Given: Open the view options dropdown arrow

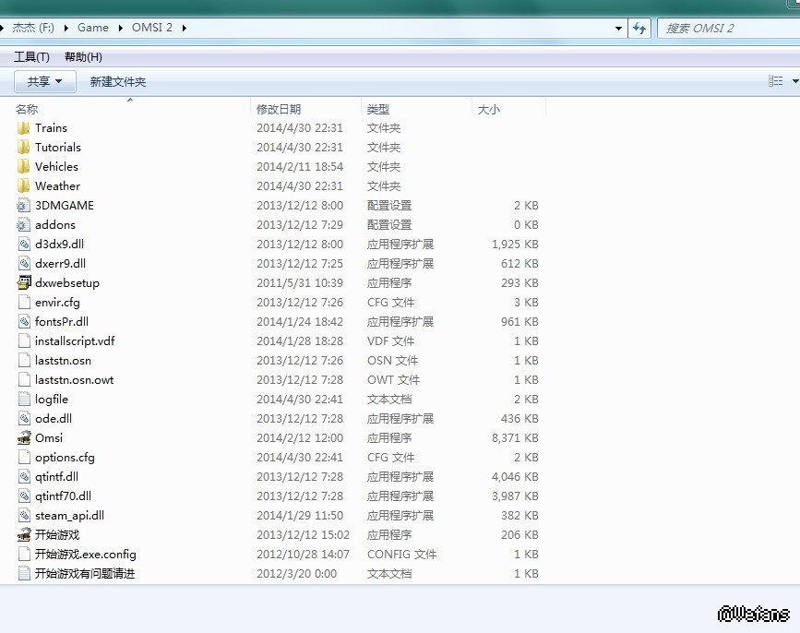Looking at the screenshot, I should (x=794, y=81).
